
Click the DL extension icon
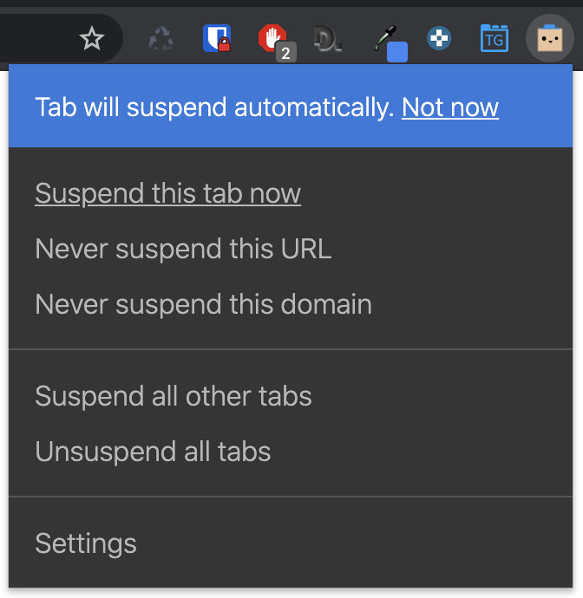click(328, 39)
